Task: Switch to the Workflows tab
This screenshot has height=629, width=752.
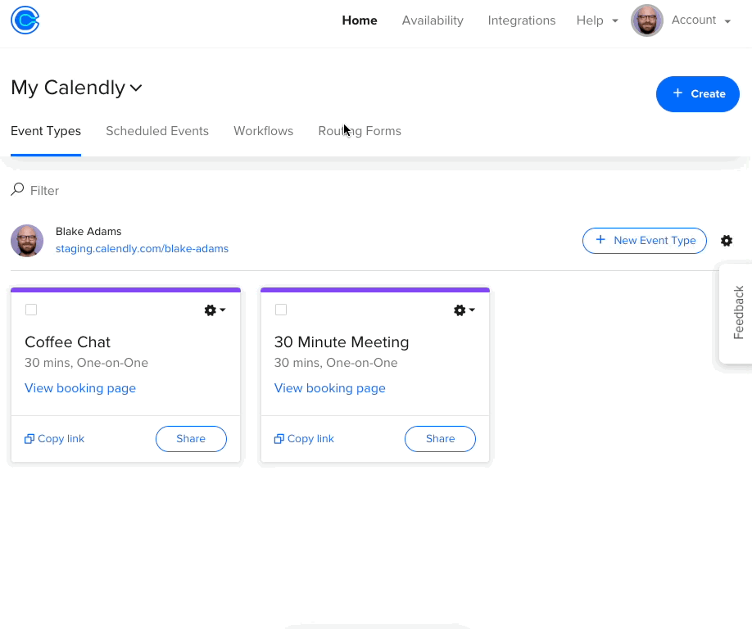Action: point(263,131)
